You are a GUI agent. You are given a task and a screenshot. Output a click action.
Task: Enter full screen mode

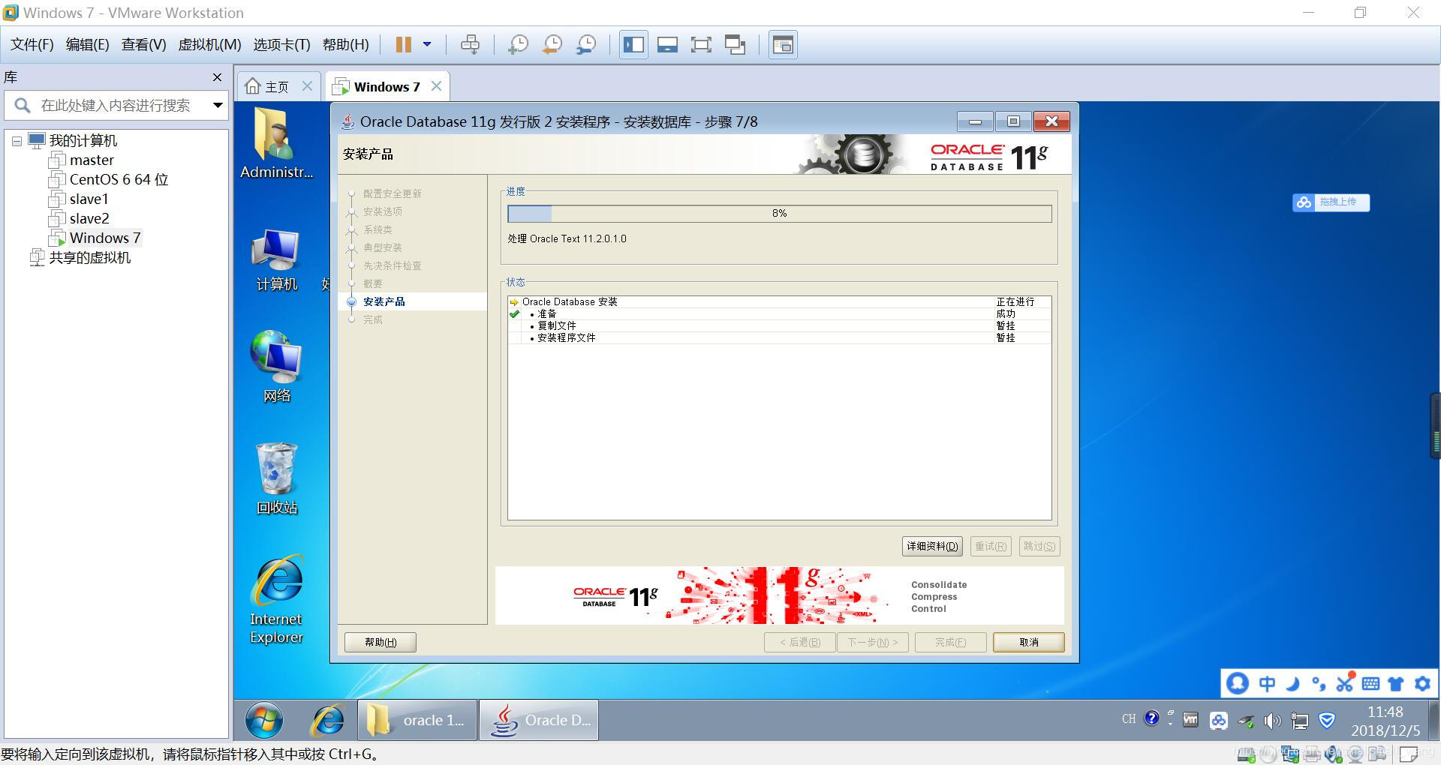(701, 45)
